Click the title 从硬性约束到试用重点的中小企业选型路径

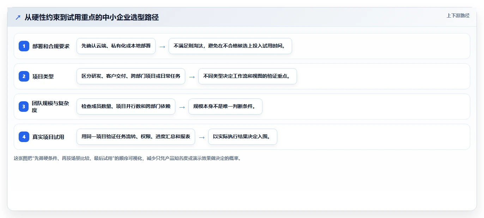[92, 18]
